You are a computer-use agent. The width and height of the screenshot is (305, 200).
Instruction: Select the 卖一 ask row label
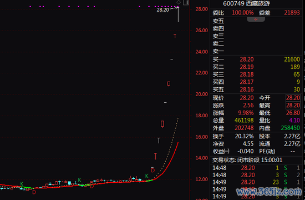click(x=218, y=51)
